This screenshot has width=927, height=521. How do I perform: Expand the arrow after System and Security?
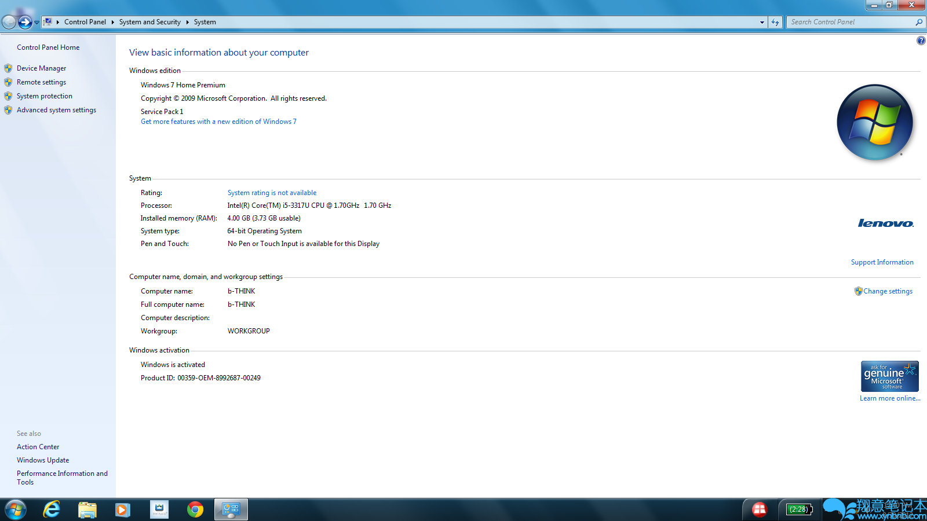(x=187, y=22)
